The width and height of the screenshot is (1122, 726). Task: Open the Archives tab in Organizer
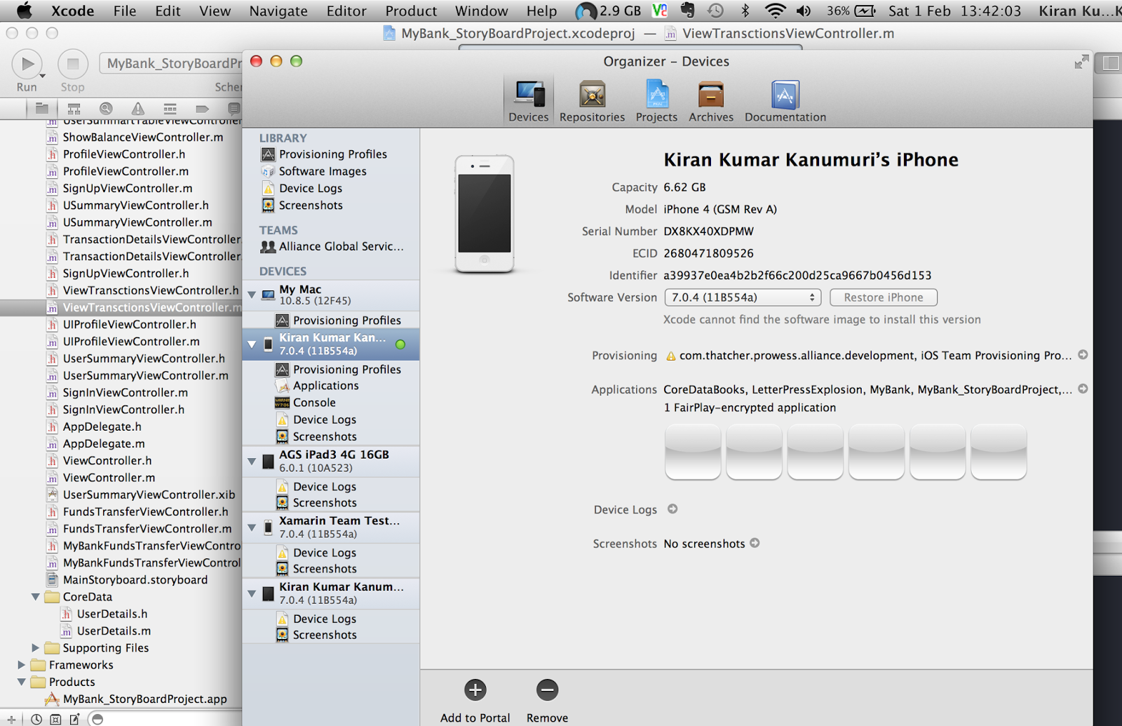(710, 100)
